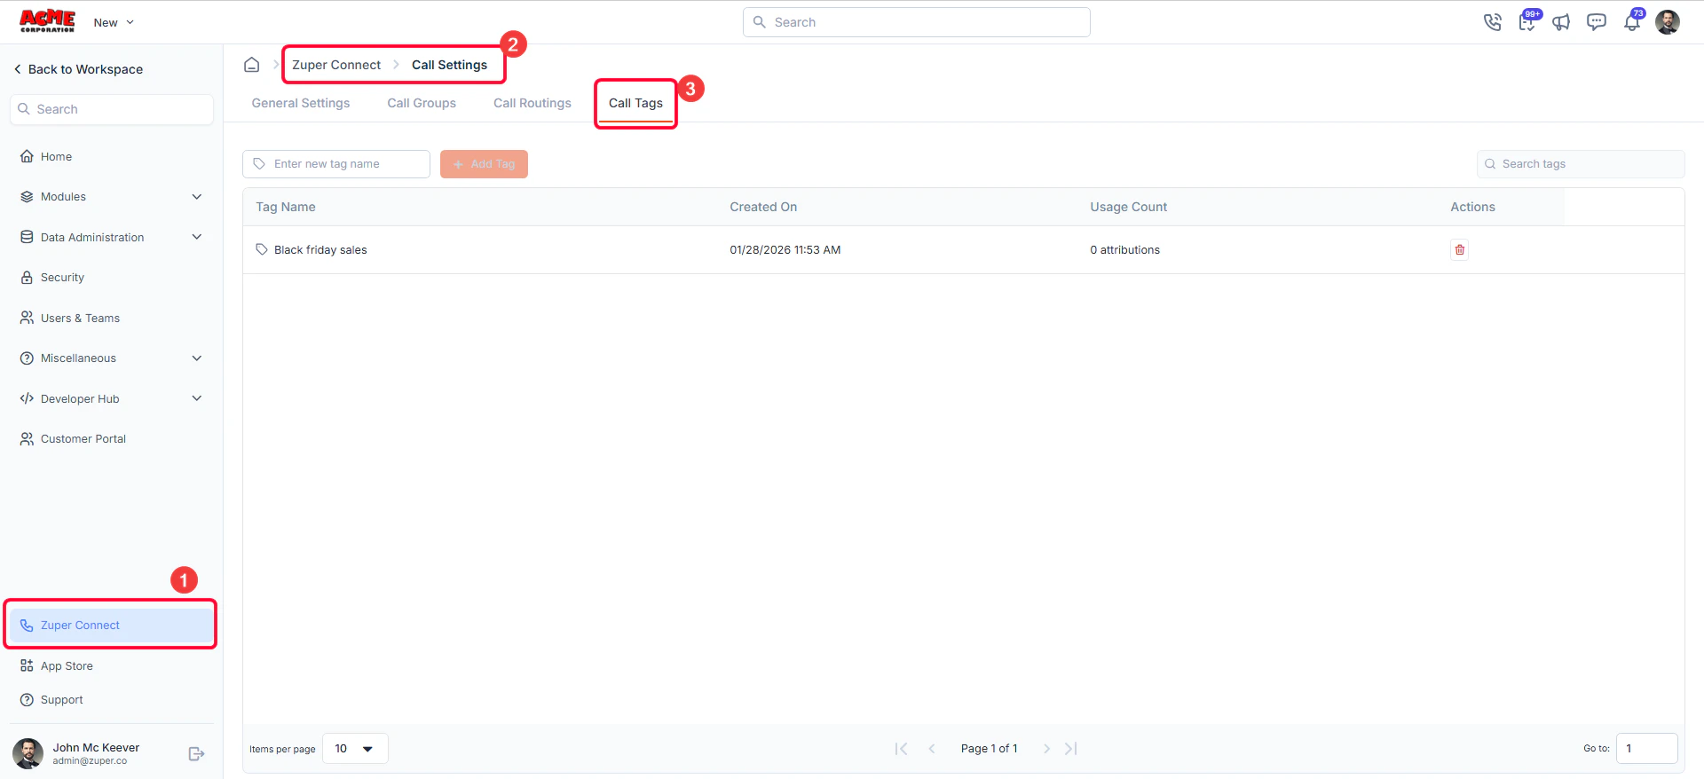This screenshot has width=1704, height=779.
Task: Click the Page 1 of 1 indicator
Action: [990, 749]
